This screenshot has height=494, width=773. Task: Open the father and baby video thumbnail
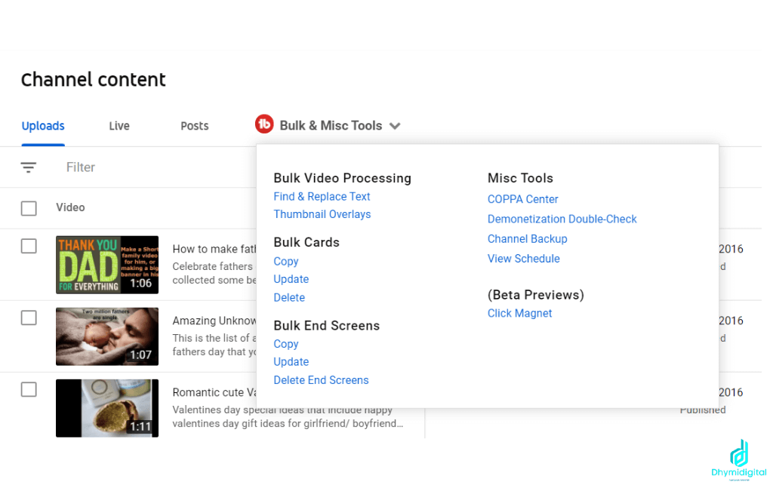click(x=107, y=336)
